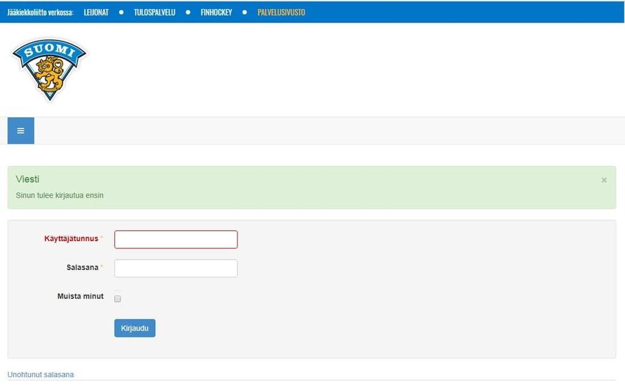
Task: Dismiss the Viesti message box
Action: [604, 180]
